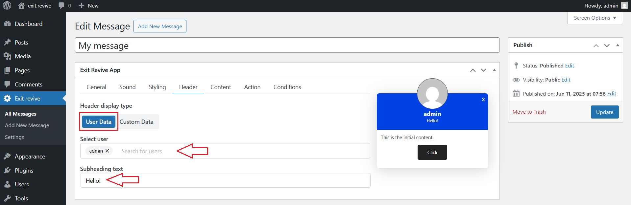
Task: Remove the admin user tag
Action: 107,151
